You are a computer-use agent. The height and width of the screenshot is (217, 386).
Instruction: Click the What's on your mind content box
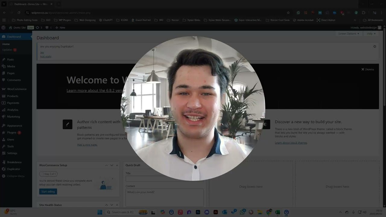[x=165, y=197]
